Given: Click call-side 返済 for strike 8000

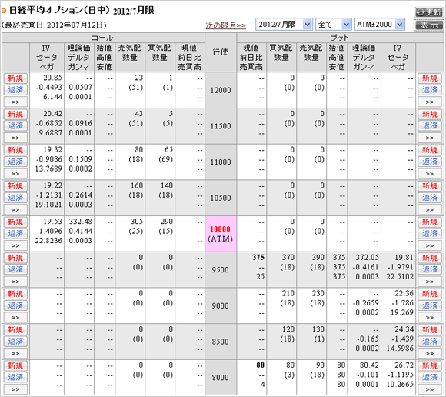Looking at the screenshot, I should pyautogui.click(x=15, y=377).
